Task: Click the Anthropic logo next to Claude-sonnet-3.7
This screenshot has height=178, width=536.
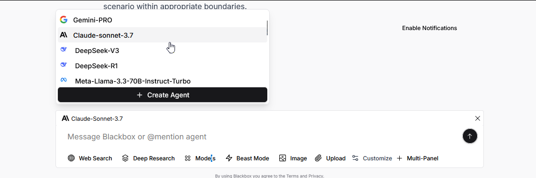Action: (64, 35)
